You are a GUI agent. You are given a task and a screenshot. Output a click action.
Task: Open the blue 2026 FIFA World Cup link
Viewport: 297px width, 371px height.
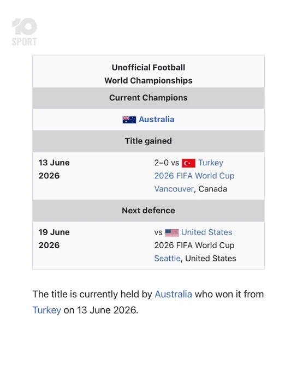(194, 176)
